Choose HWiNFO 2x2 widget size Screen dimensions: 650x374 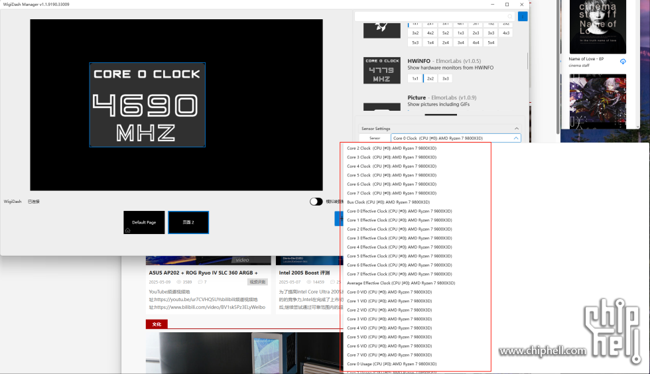[430, 78]
